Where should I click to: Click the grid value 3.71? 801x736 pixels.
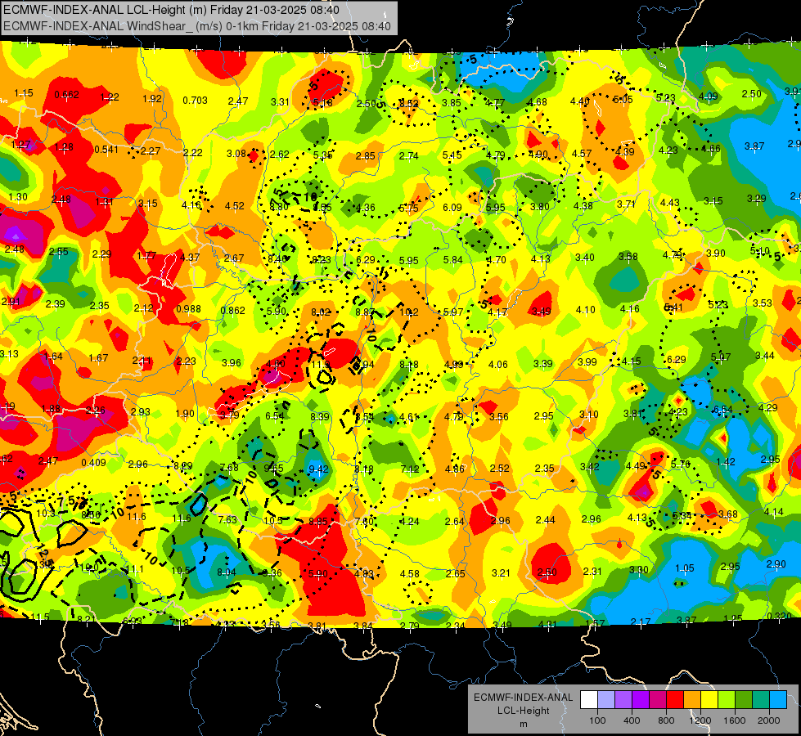pos(626,204)
